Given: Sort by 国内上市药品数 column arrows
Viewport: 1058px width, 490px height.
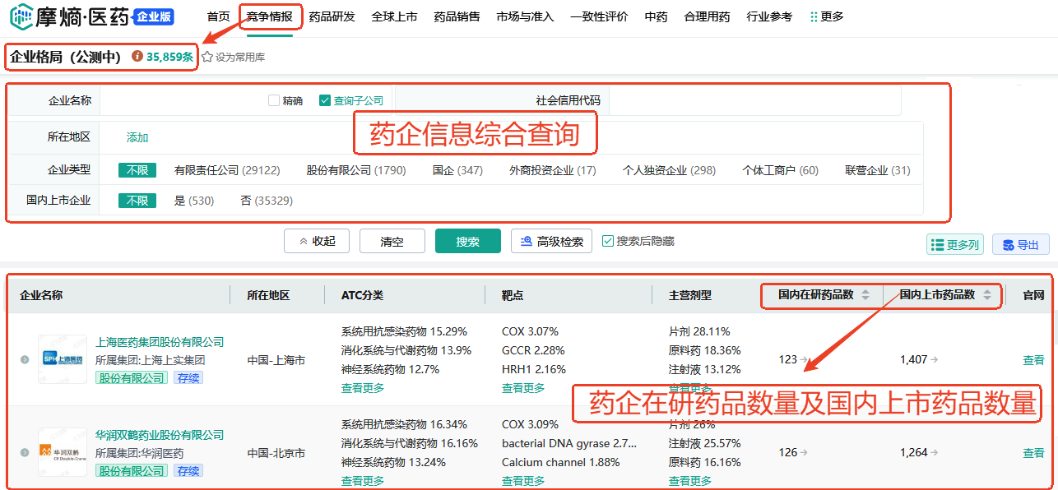Looking at the screenshot, I should (986, 295).
